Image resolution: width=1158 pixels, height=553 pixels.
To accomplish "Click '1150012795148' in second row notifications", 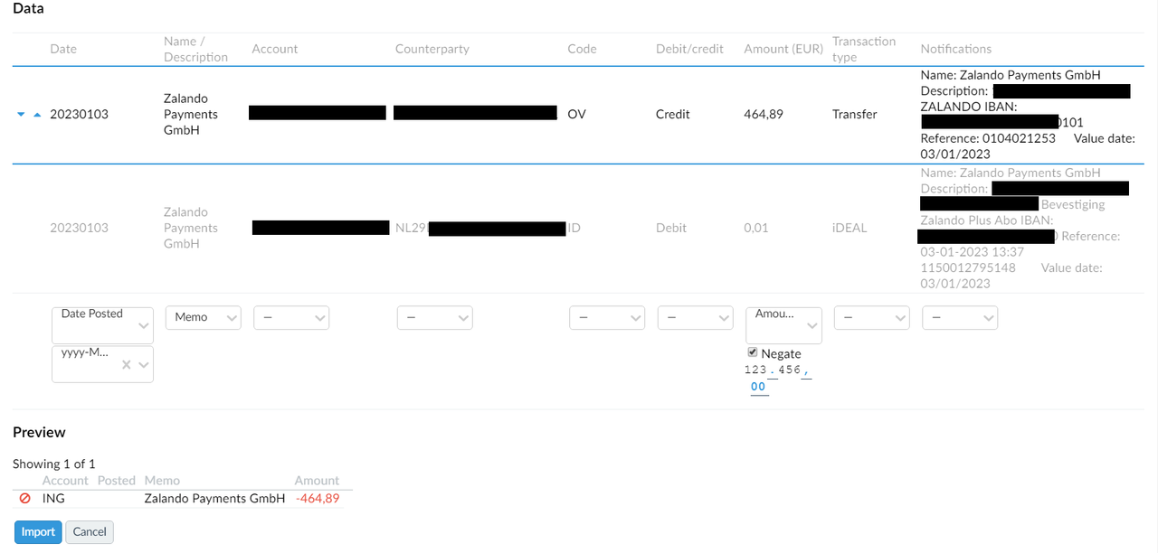I will tap(968, 267).
